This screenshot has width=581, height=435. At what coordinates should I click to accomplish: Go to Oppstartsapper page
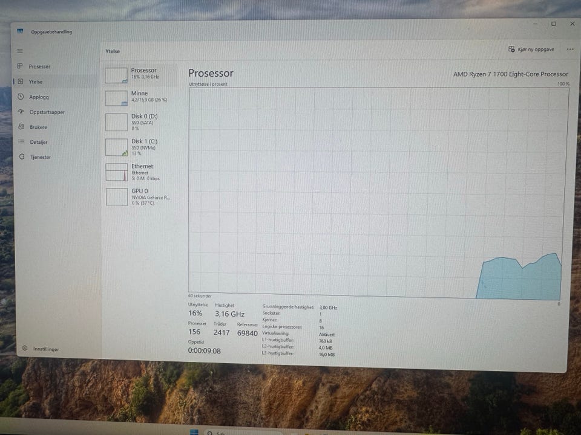point(56,112)
